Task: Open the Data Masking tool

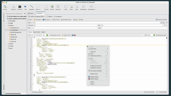Action: click(83, 7)
